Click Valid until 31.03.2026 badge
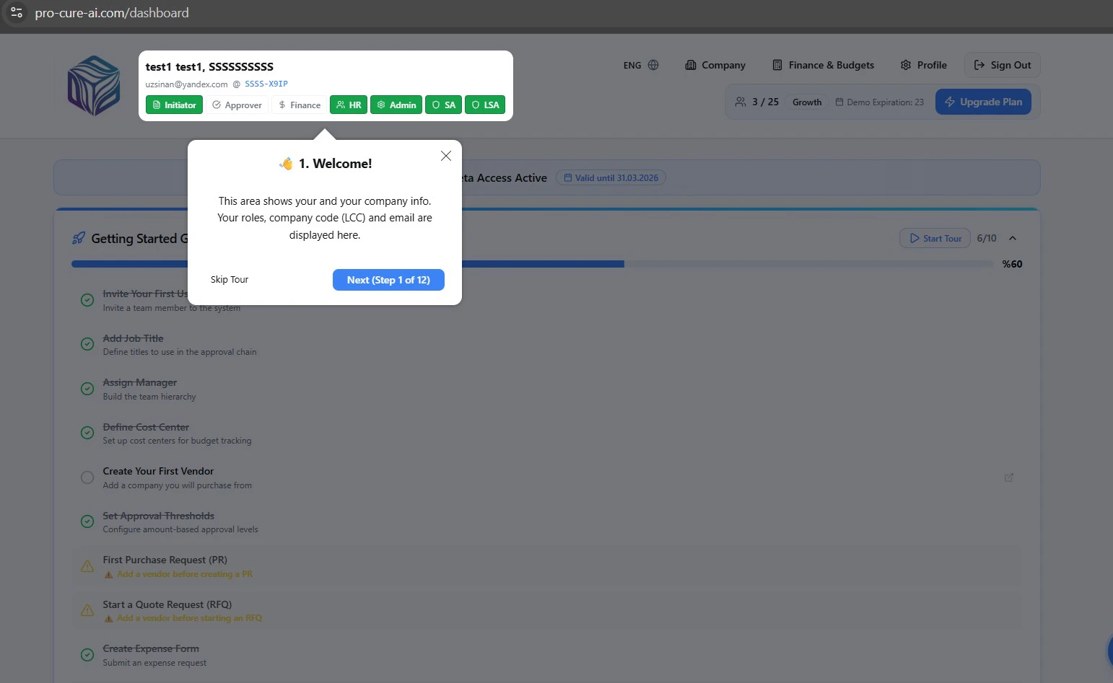Screen dimensions: 1113x683 click(x=611, y=177)
